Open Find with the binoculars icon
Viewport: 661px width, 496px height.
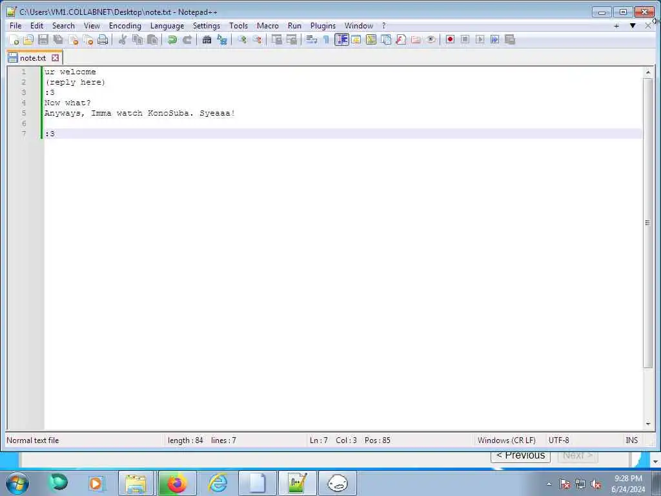(x=207, y=39)
